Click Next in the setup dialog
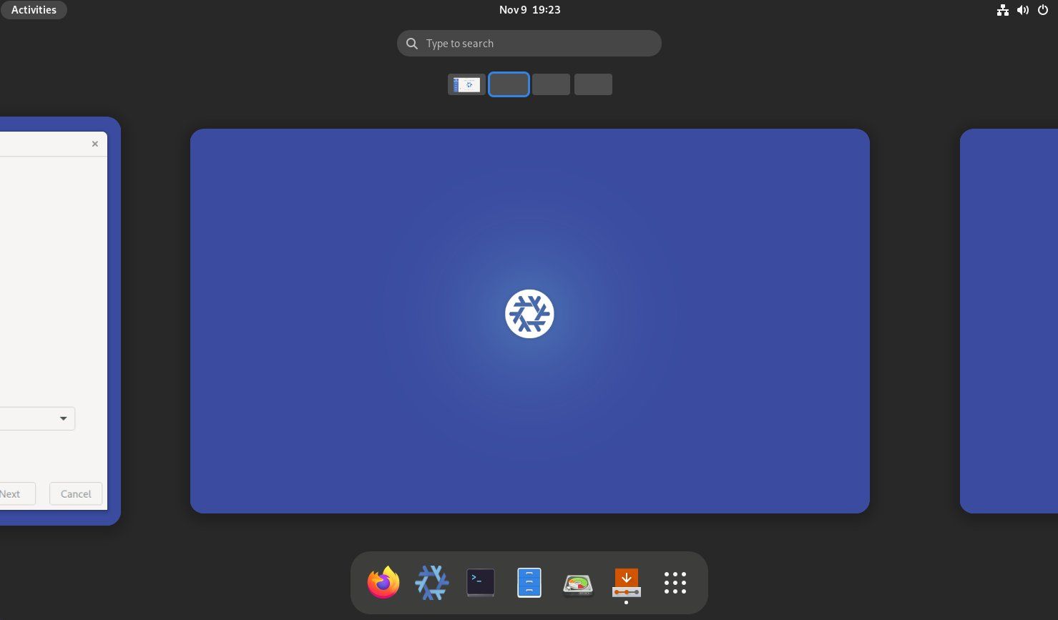The width and height of the screenshot is (1058, 620). tap(10, 493)
